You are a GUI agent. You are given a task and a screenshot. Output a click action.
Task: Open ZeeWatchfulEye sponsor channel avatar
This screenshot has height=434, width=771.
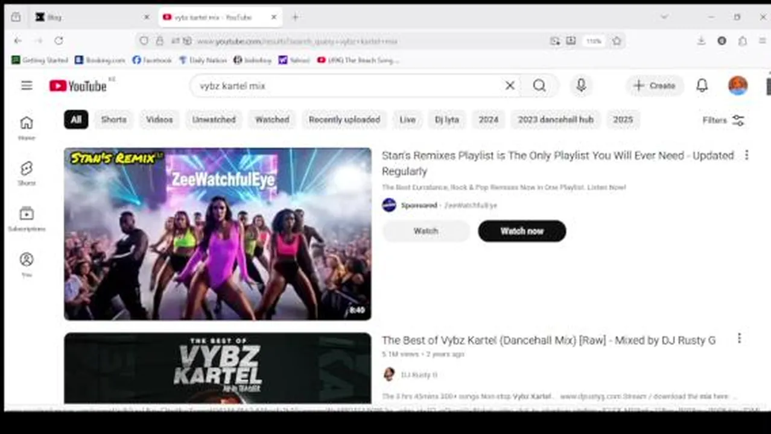pyautogui.click(x=389, y=205)
